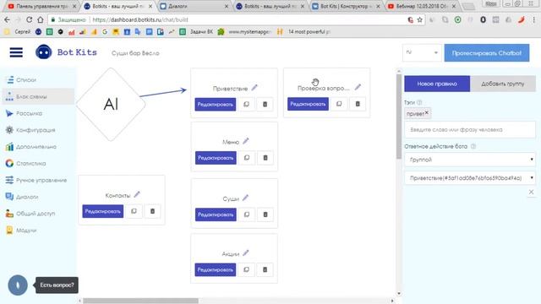Click the phrase input field under Тэги
This screenshot has width=541, height=304.
470,129
